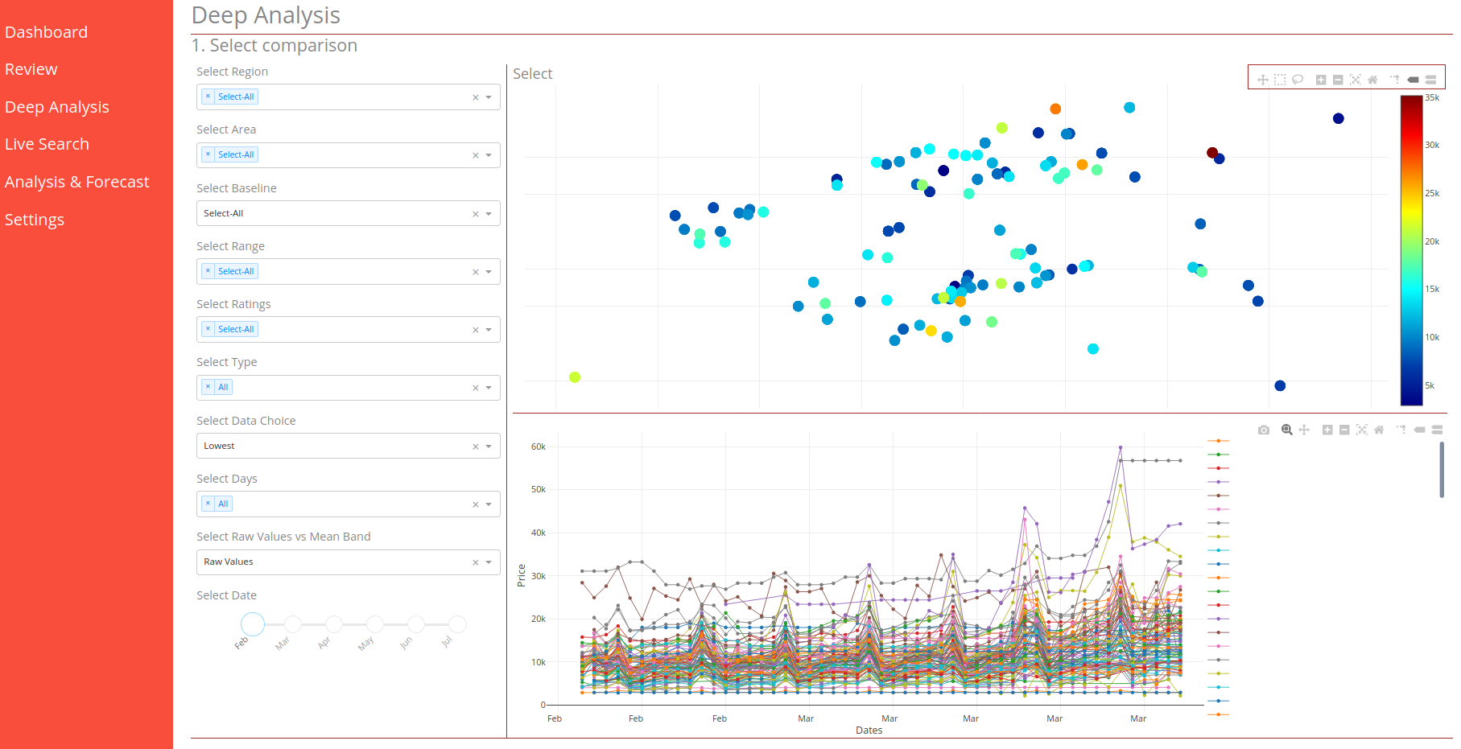Image resolution: width=1461 pixels, height=749 pixels.
Task: Click the line chart legend scrollbar
Action: [x=1441, y=470]
